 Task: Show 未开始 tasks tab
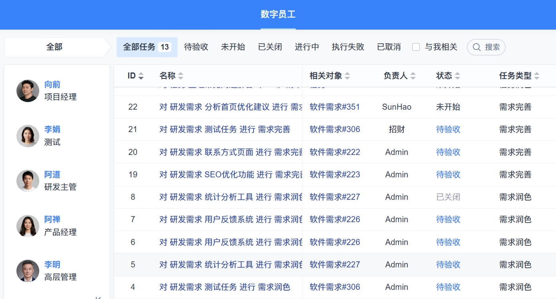(x=233, y=47)
